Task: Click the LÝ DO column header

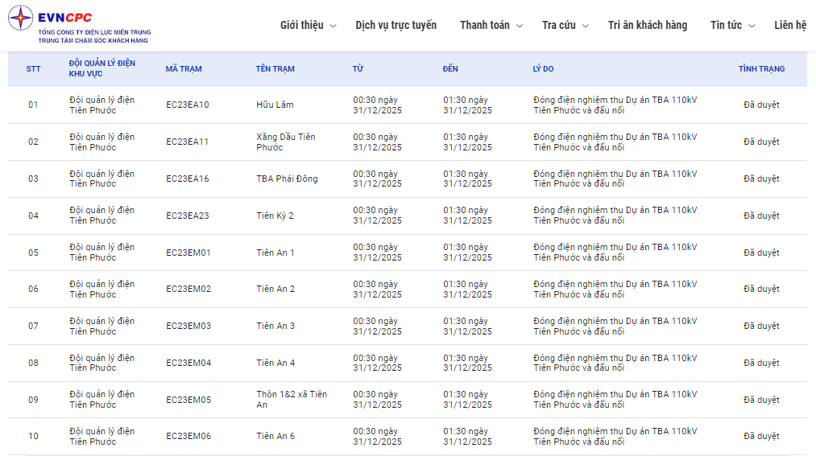Action: point(543,69)
